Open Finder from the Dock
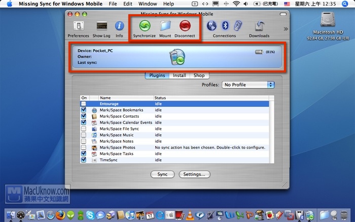The height and width of the screenshot is (222, 355). [11, 215]
